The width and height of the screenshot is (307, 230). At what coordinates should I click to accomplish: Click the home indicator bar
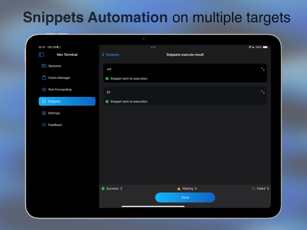[153, 206]
